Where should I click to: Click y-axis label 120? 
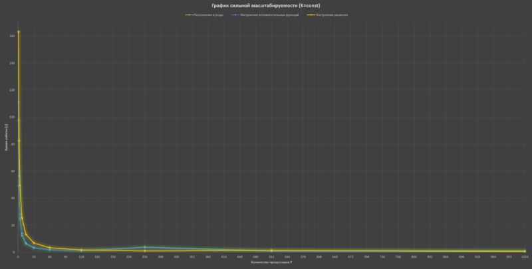[x=13, y=90]
